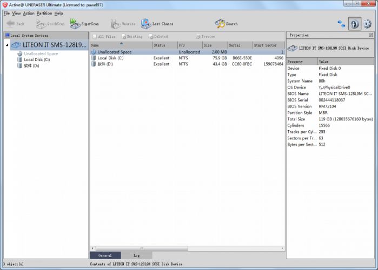Sort by the Serial column header
The width and height of the screenshot is (378, 270).
(240, 45)
